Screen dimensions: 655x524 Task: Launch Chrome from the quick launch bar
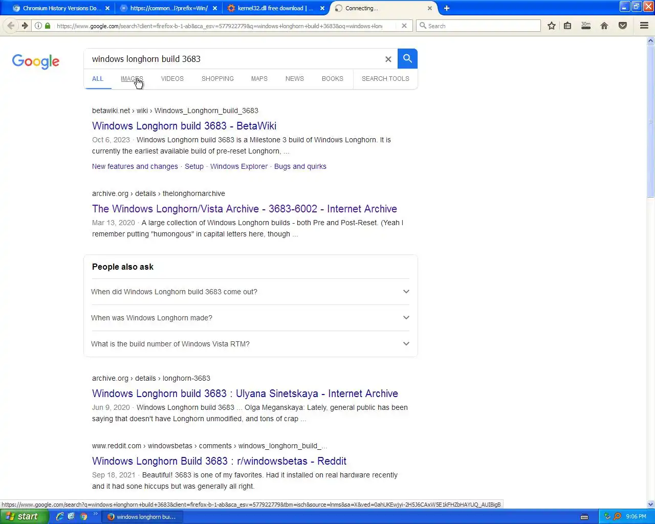[84, 516]
